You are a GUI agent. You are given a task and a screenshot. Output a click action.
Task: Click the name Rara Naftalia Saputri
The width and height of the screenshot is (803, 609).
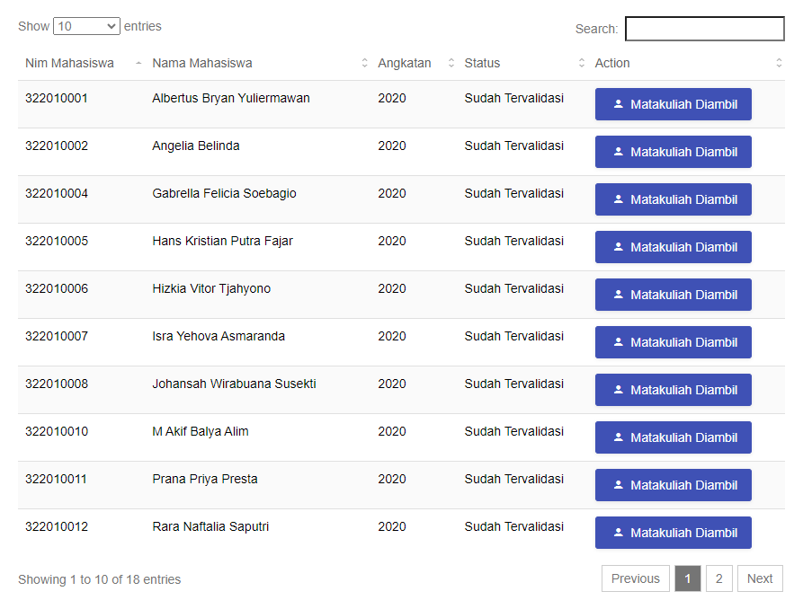click(x=210, y=526)
